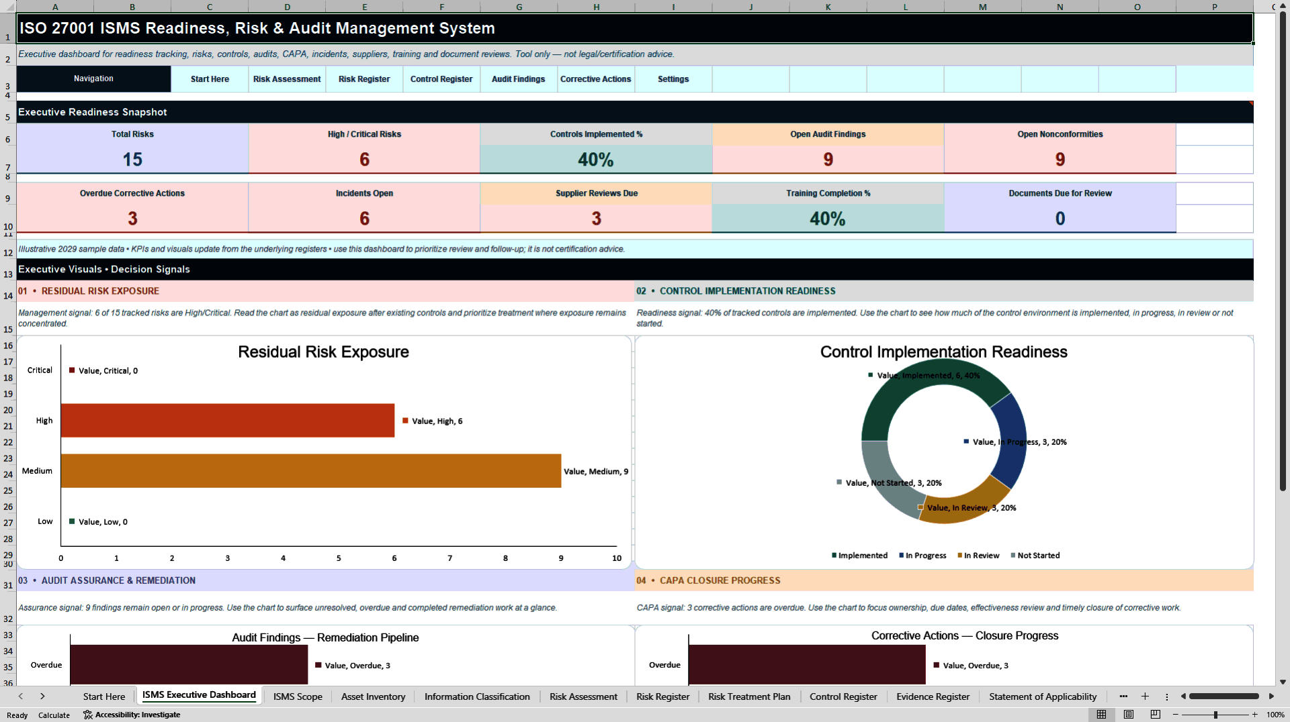Click the High bar in Residual Risk chart
This screenshot has height=722, width=1290.
click(x=228, y=421)
